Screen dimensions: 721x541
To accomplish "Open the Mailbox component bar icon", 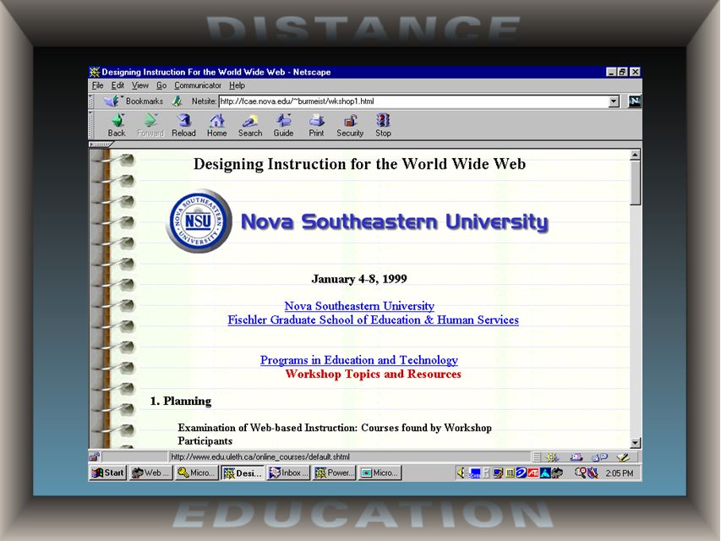I will click(x=576, y=456).
